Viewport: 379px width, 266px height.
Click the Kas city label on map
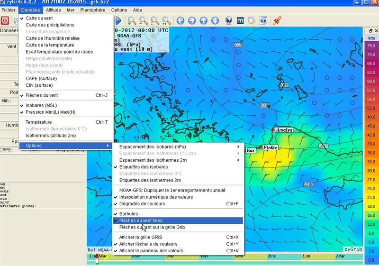click(251, 150)
